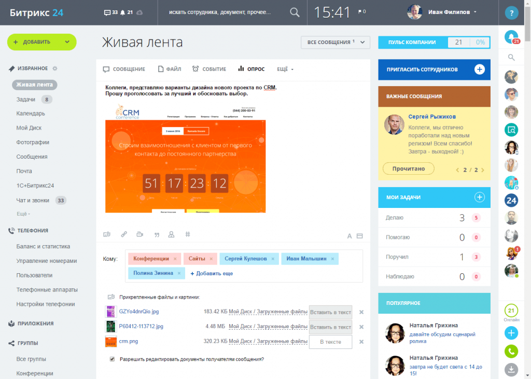Open Чат и звонки menu item
Viewport: 531px width, 379px height.
coord(33,201)
